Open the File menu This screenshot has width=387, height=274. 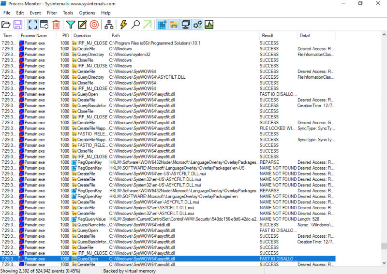click(7, 13)
